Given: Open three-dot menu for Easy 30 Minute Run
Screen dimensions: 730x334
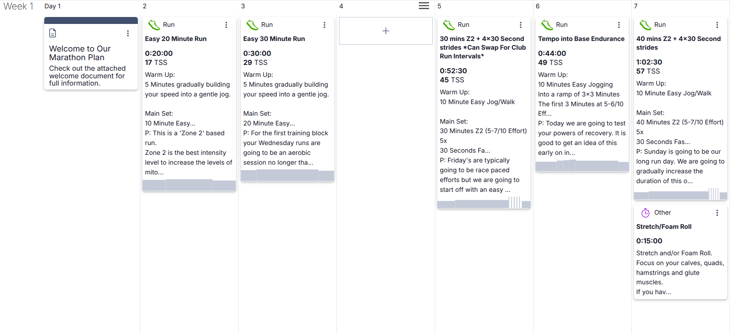Looking at the screenshot, I should click(324, 25).
